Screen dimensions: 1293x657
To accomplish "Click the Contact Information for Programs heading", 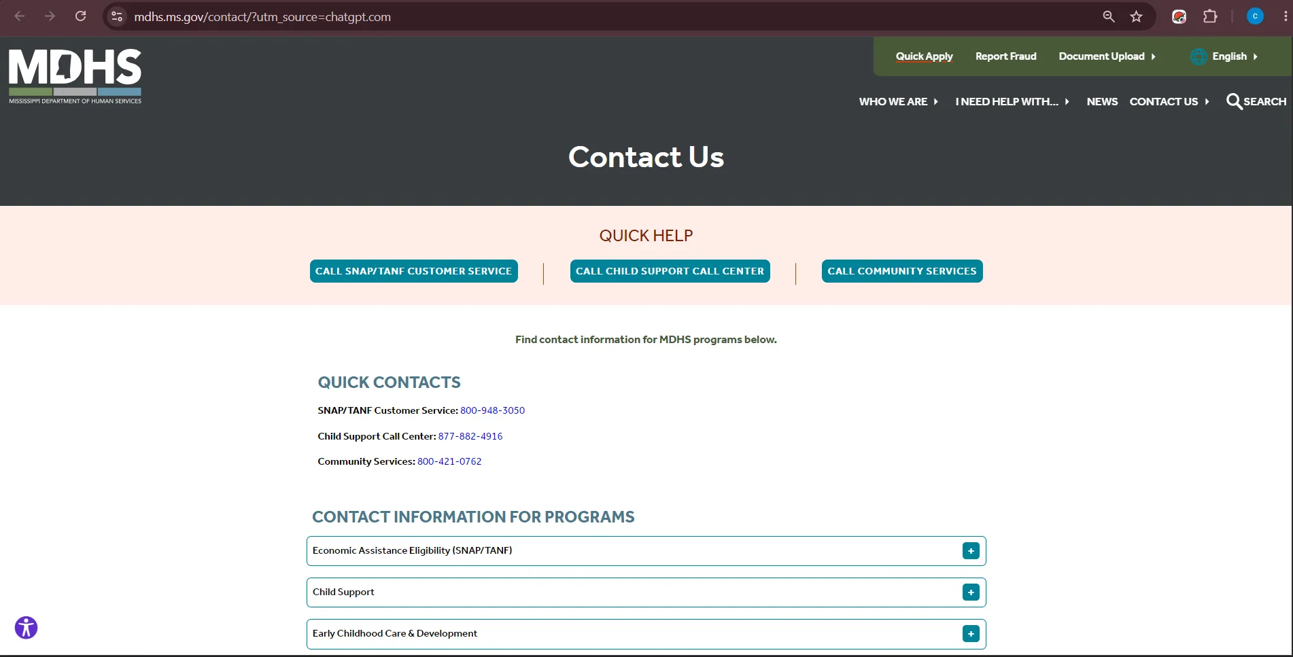I will [x=473, y=517].
